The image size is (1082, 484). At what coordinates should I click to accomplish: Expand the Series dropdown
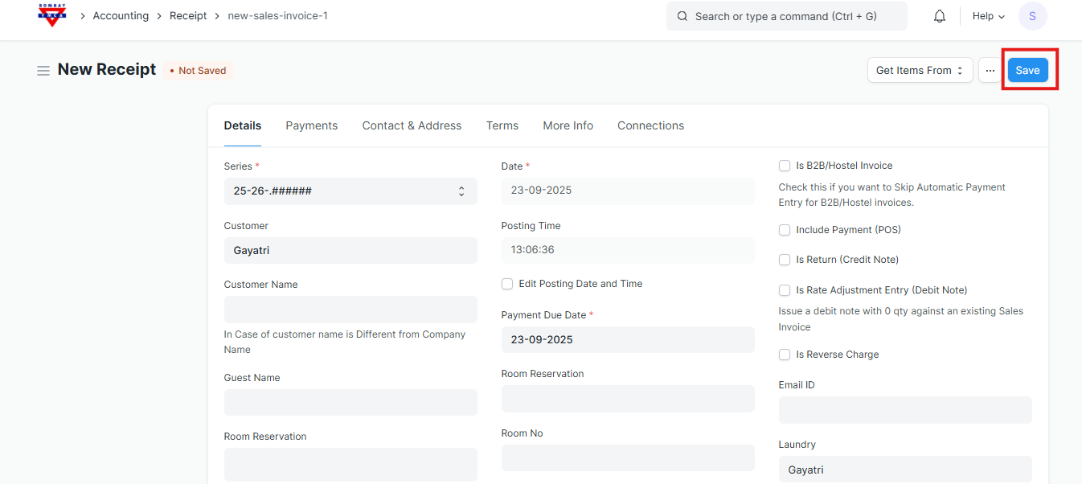[x=350, y=191]
